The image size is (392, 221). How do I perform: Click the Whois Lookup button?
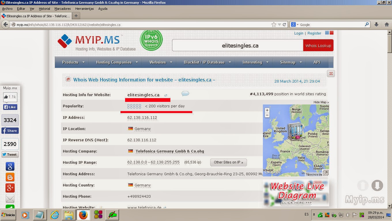(x=318, y=45)
